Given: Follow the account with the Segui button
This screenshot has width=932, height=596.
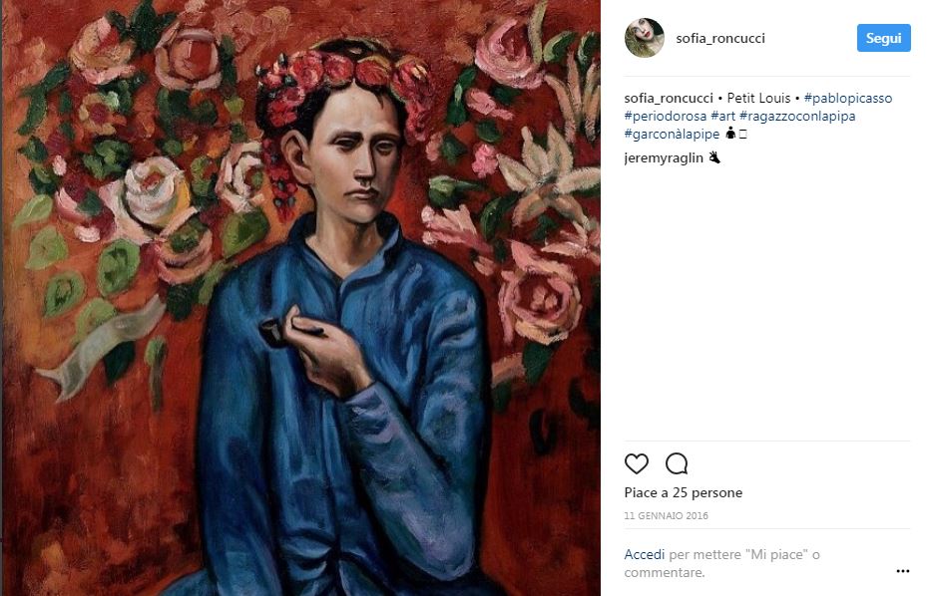Looking at the screenshot, I should coord(883,38).
